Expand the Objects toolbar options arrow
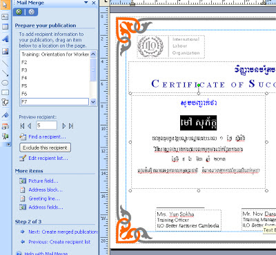276x255 pixels. pyautogui.click(x=8, y=145)
